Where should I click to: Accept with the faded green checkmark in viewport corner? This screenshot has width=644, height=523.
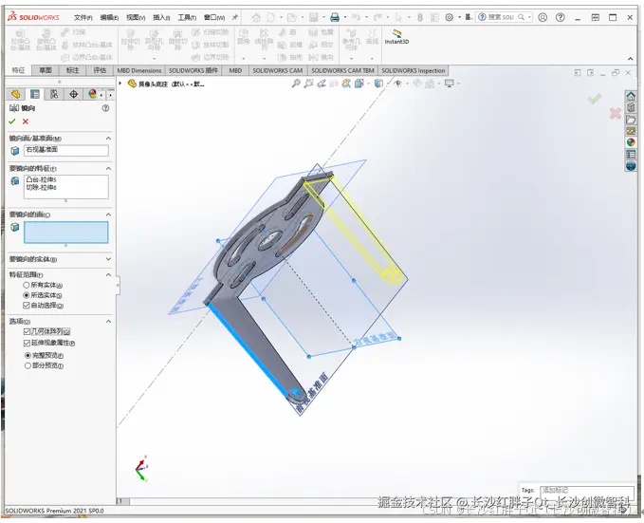pyautogui.click(x=595, y=99)
